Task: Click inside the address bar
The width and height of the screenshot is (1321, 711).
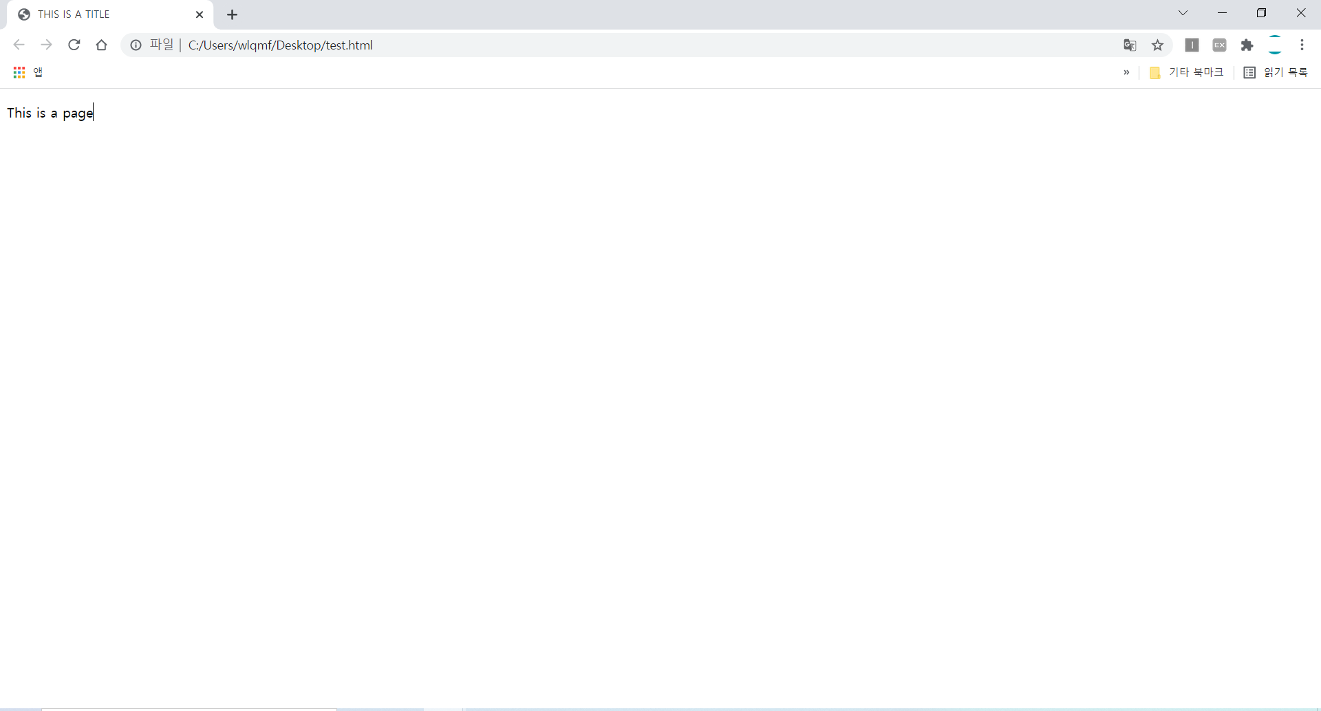Action: coord(482,45)
